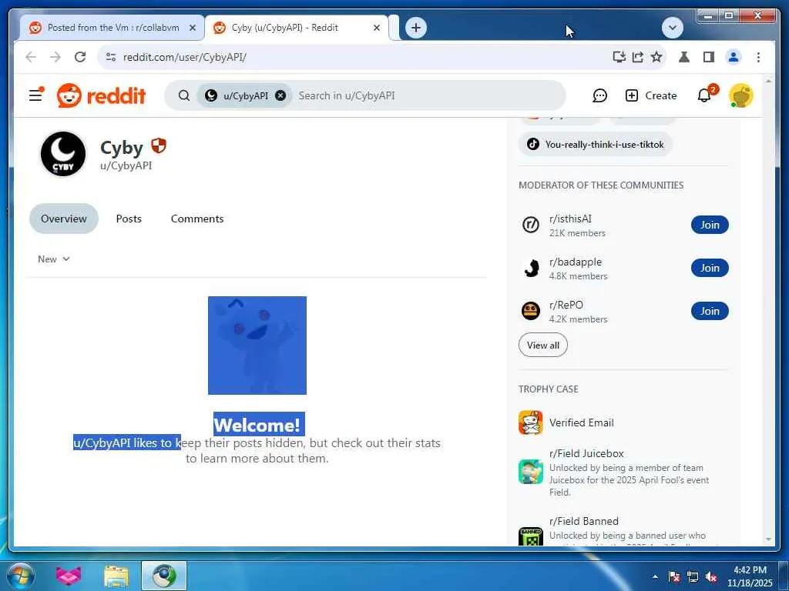Open r/RePO community
Image resolution: width=789 pixels, height=591 pixels.
pyautogui.click(x=566, y=305)
